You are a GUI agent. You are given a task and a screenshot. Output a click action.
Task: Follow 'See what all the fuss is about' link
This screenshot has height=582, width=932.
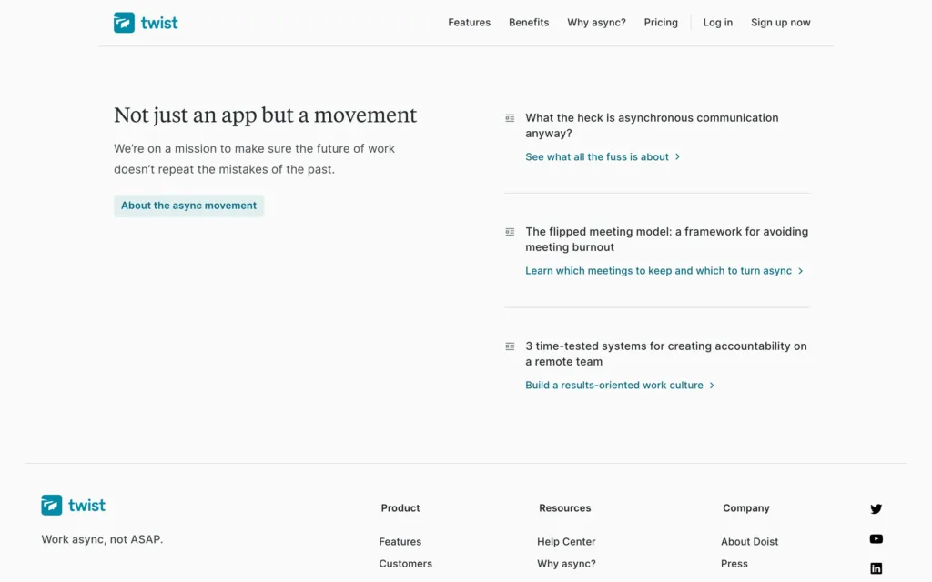click(x=603, y=156)
